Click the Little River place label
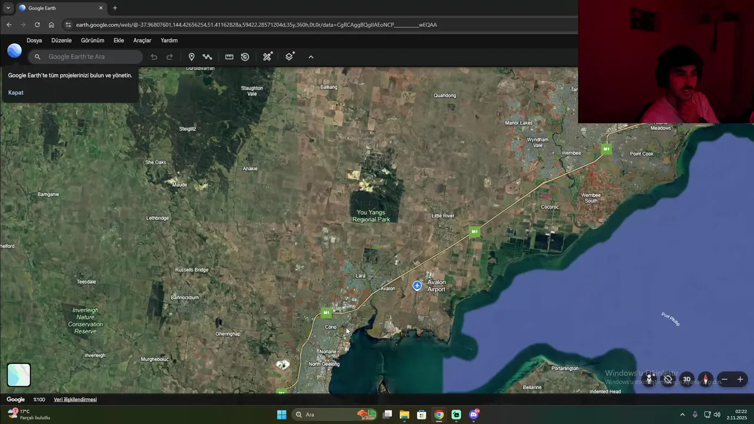Image resolution: width=754 pixels, height=424 pixels. [x=443, y=216]
